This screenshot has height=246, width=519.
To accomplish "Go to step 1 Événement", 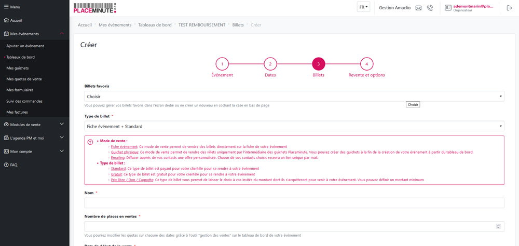I will tap(222, 64).
